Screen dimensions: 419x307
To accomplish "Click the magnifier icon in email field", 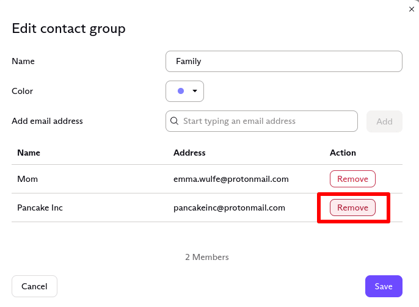I will (x=175, y=121).
